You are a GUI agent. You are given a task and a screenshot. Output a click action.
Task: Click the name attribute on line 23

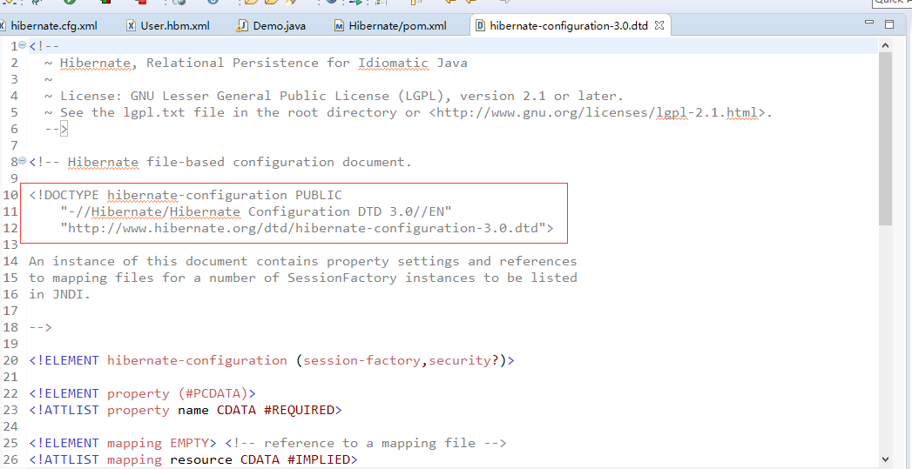tap(193, 411)
